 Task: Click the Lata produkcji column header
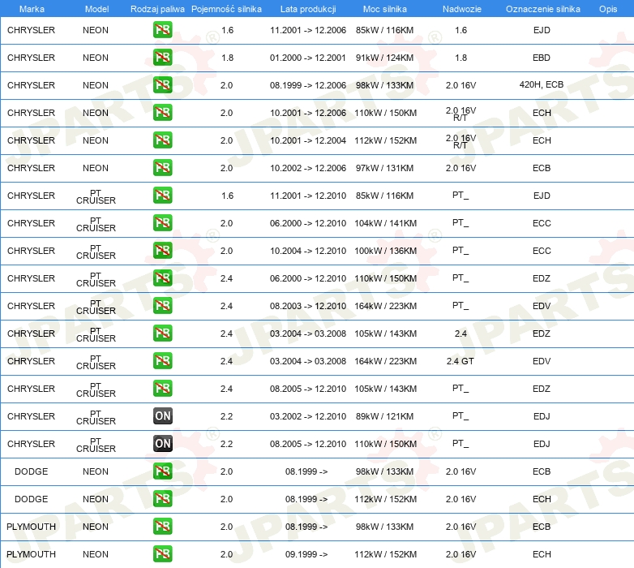pyautogui.click(x=308, y=9)
